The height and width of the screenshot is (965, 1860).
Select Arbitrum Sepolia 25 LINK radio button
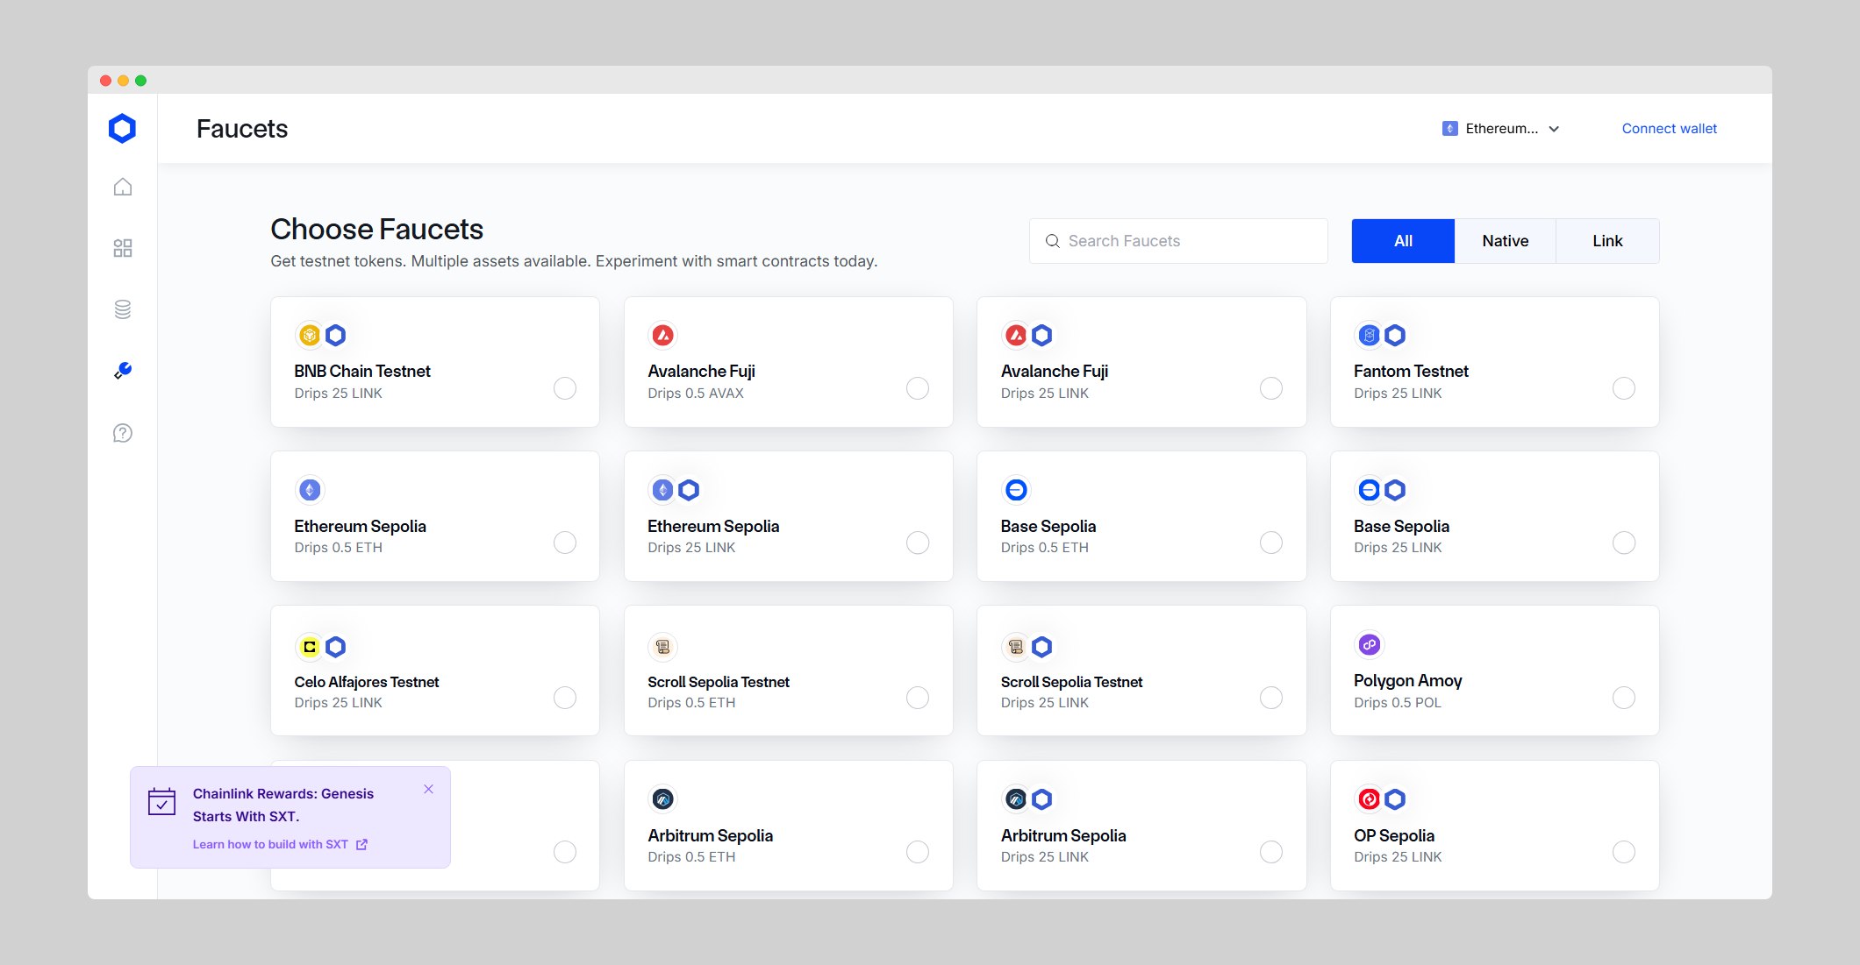[x=1271, y=852]
